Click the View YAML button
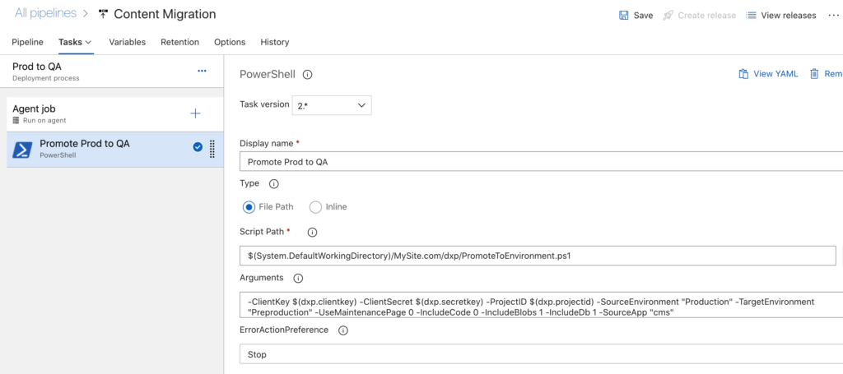The image size is (843, 374). click(769, 74)
